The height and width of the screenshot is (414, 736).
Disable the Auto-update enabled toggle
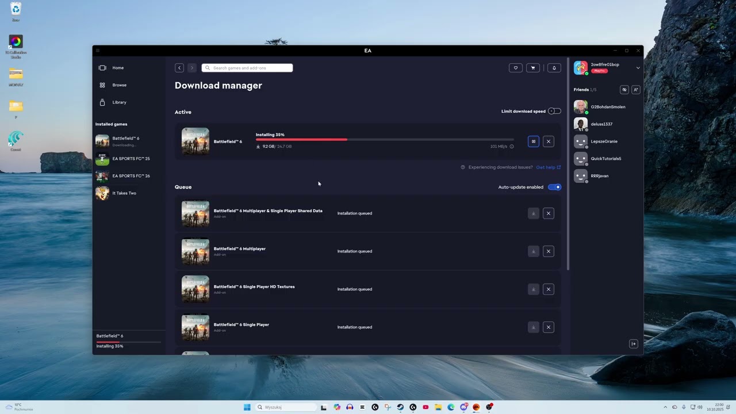554,187
